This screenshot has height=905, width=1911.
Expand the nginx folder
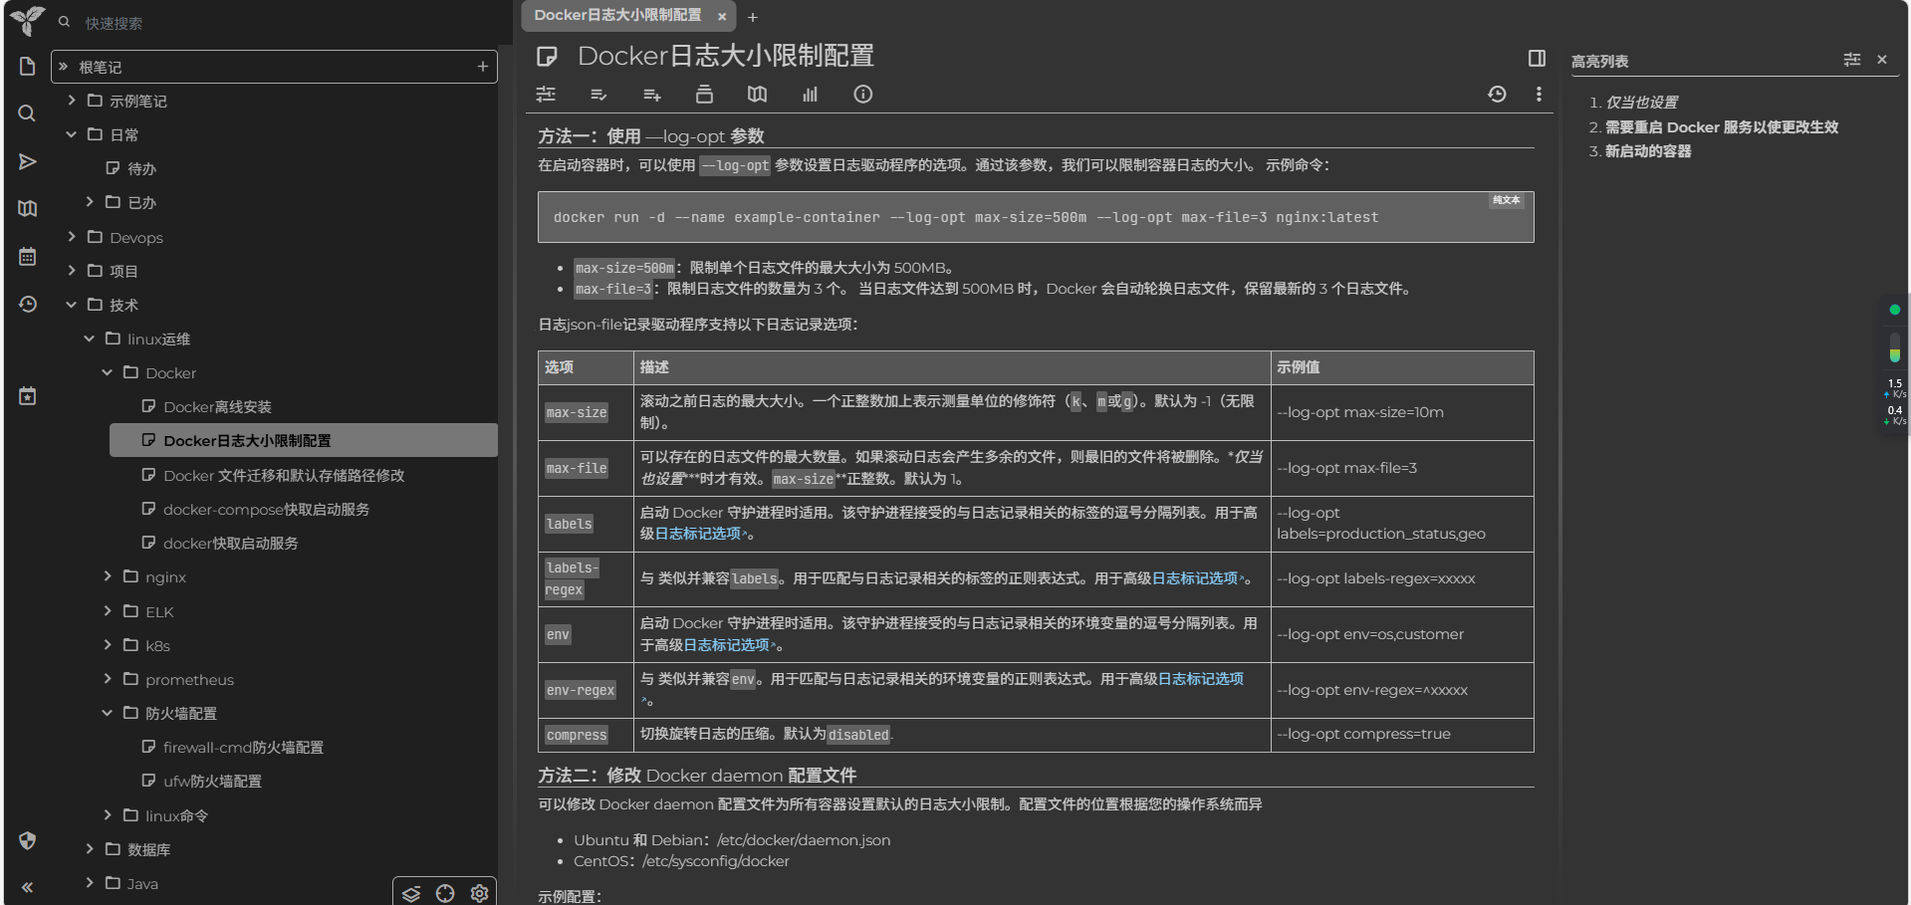click(108, 576)
